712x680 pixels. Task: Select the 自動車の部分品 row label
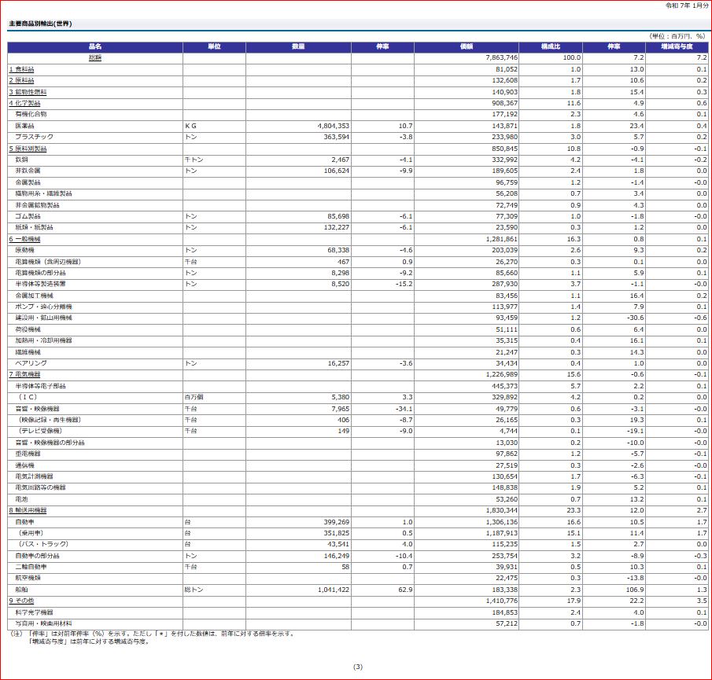[x=37, y=556]
